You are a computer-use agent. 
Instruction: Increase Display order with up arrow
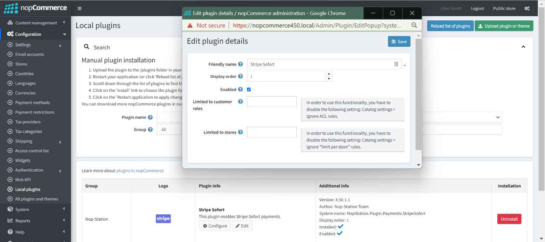pyautogui.click(x=328, y=74)
